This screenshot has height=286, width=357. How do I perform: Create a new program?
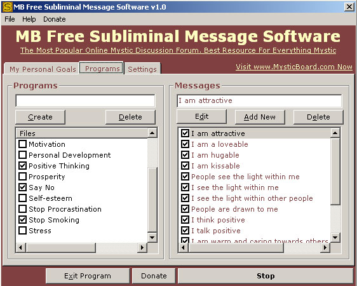pos(40,117)
